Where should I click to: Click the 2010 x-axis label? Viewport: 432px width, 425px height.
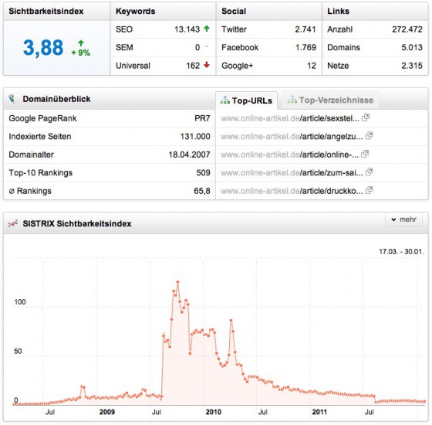(x=213, y=412)
